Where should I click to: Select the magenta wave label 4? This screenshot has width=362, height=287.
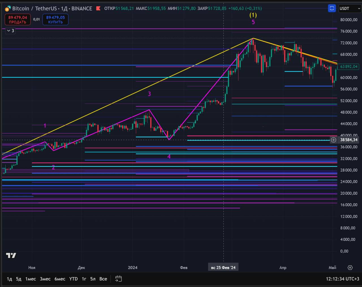(169, 157)
